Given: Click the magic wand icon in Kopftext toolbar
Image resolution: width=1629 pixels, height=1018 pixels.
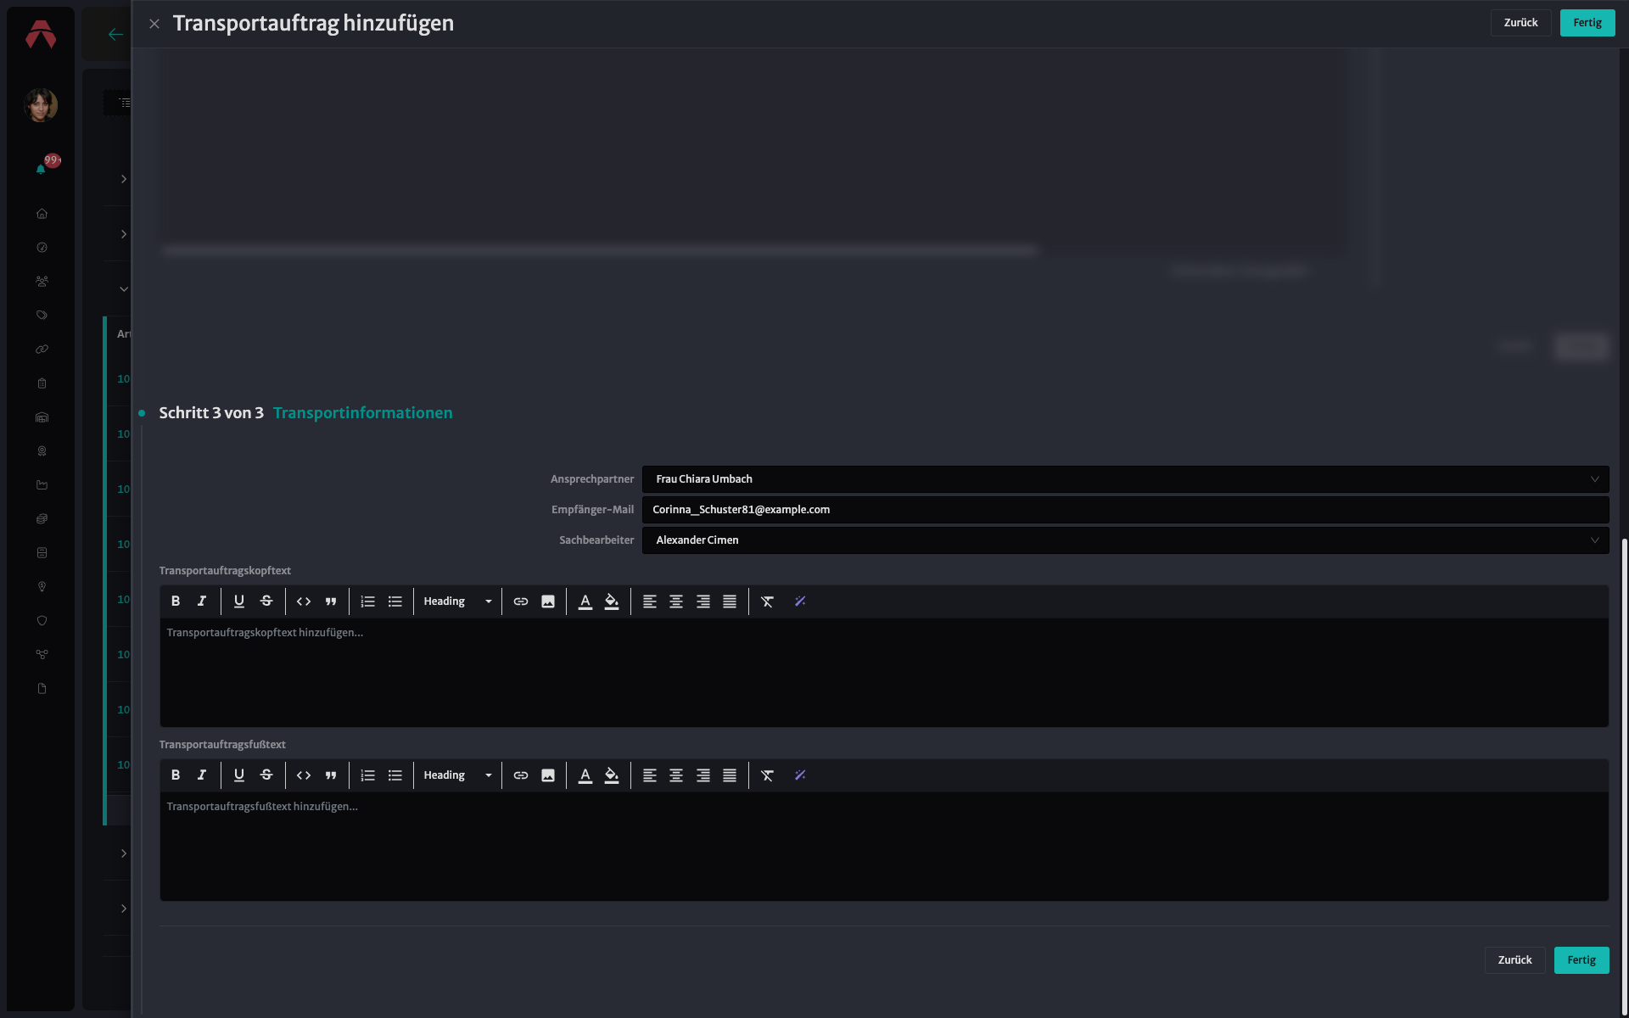Looking at the screenshot, I should (x=800, y=601).
